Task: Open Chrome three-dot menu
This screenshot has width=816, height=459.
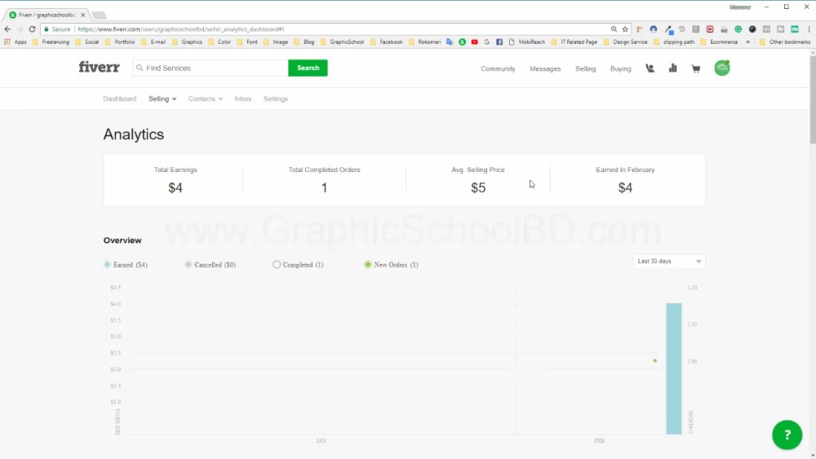Action: coord(809,29)
